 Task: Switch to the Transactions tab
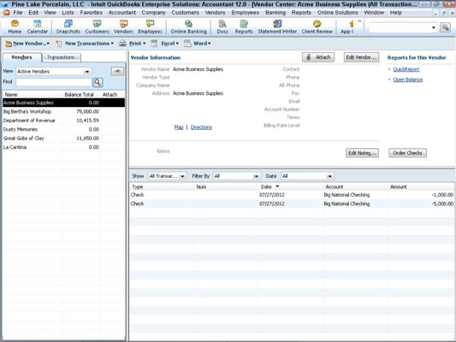(61, 57)
